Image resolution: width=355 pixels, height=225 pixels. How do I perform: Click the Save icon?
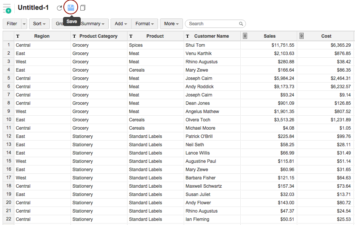click(71, 8)
